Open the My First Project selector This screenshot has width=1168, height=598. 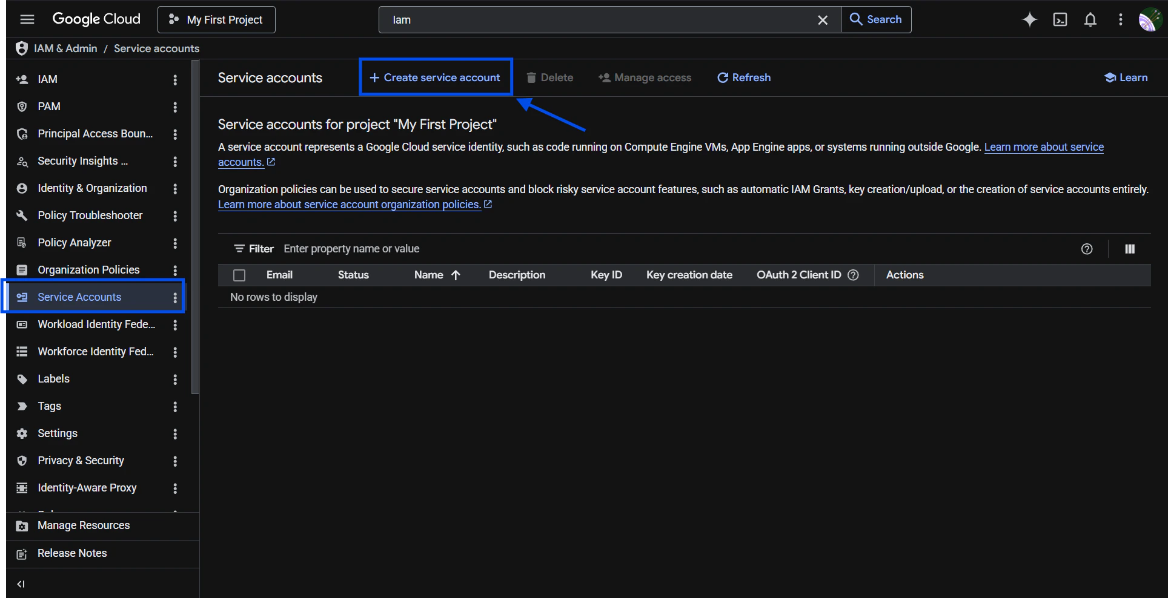(216, 19)
